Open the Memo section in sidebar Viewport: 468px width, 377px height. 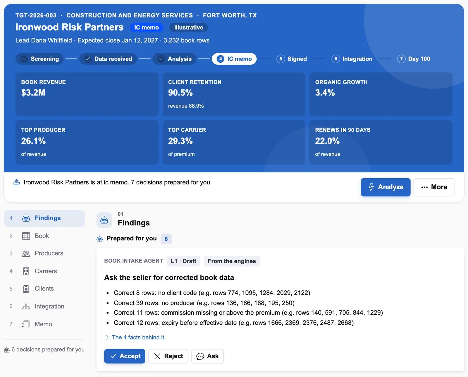click(x=44, y=324)
